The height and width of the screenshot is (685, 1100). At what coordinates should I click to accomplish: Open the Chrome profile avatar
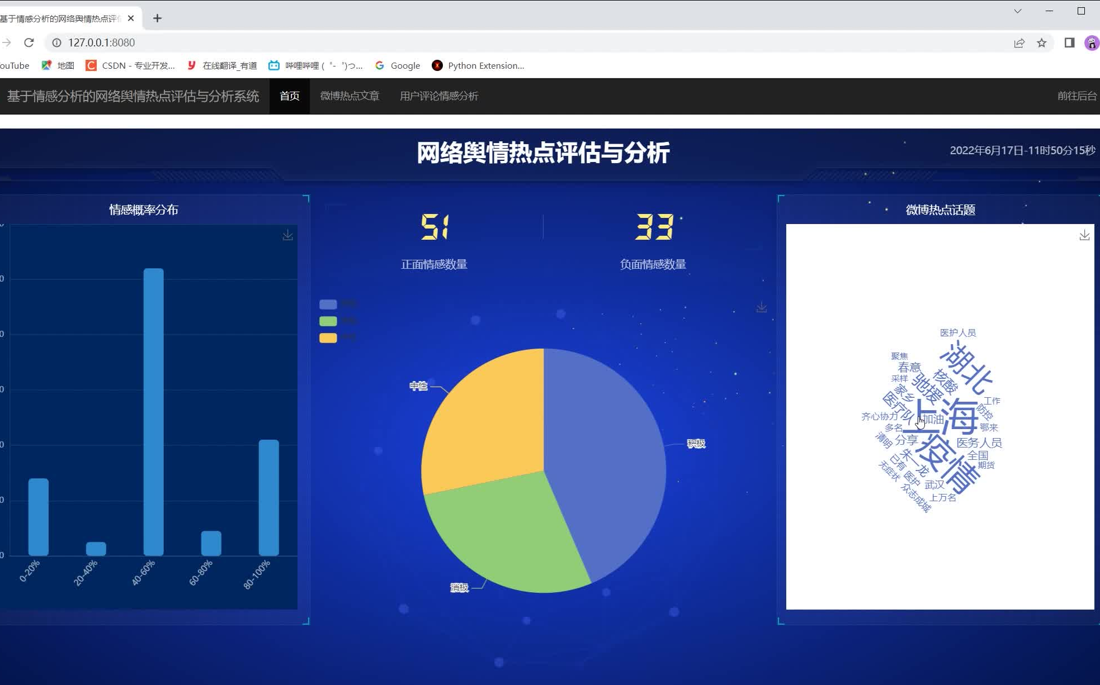coord(1092,42)
